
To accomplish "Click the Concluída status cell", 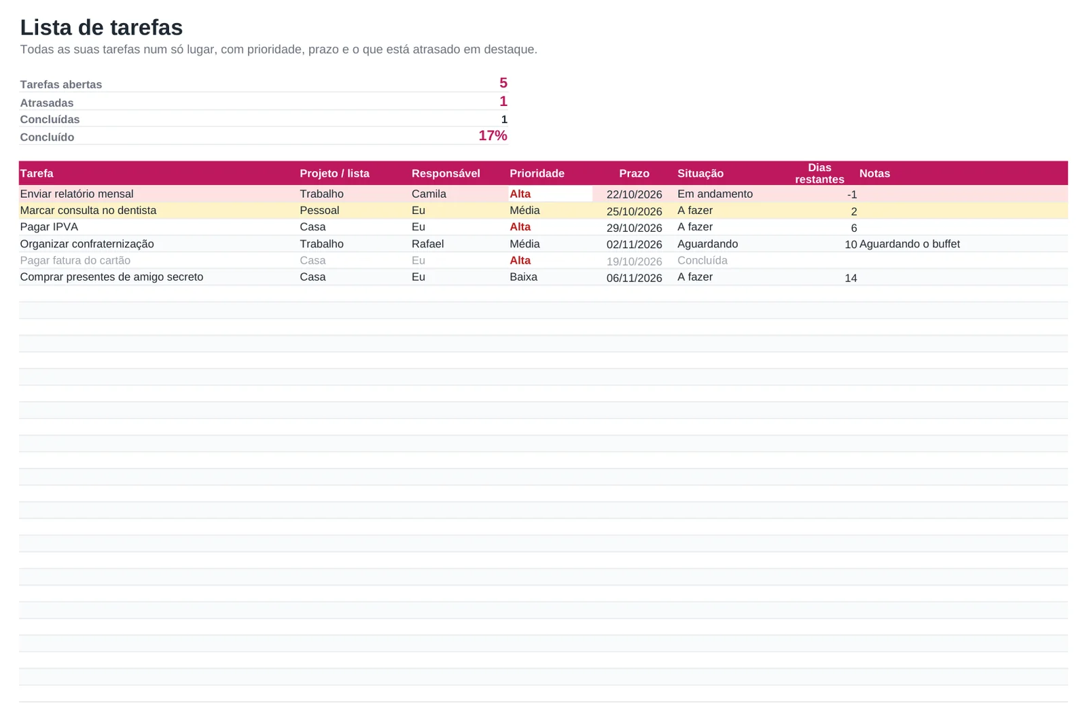I will 733,260.
